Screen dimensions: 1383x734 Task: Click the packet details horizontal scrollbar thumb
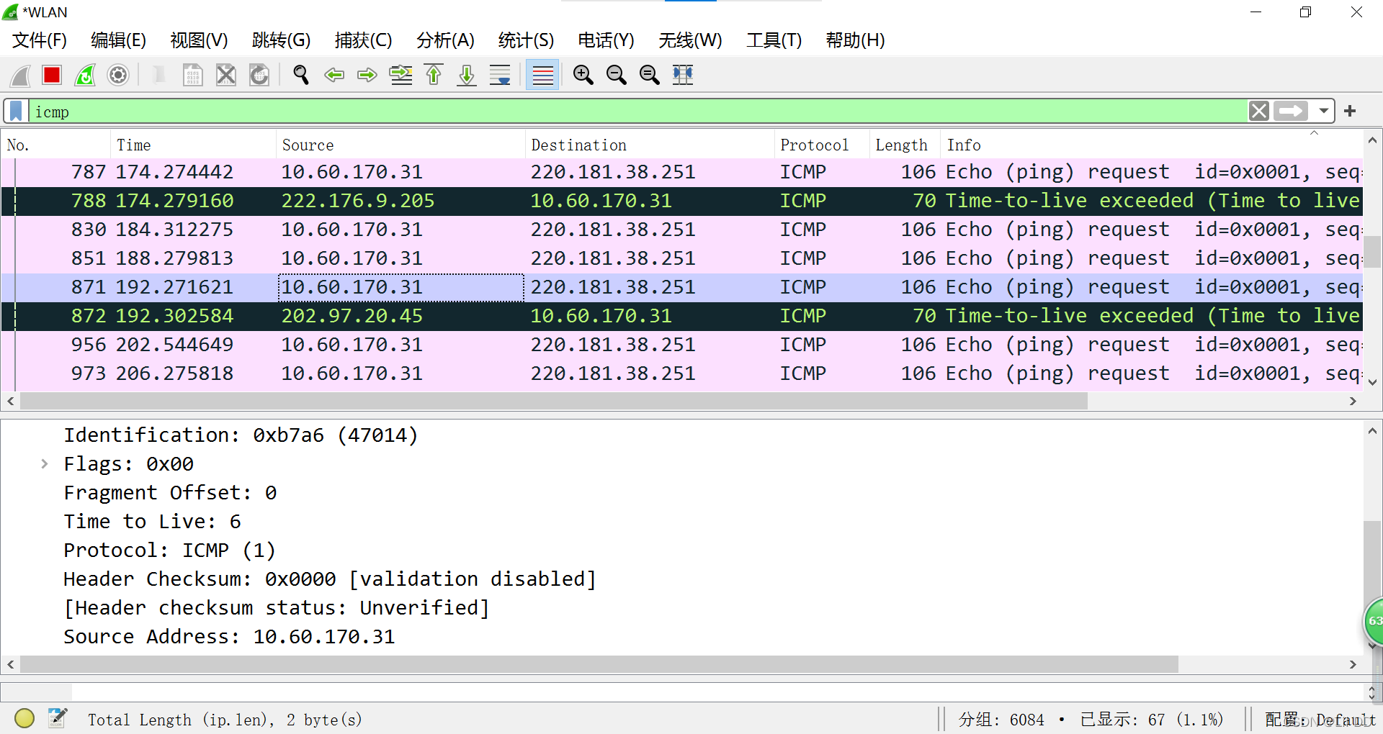[x=599, y=664]
